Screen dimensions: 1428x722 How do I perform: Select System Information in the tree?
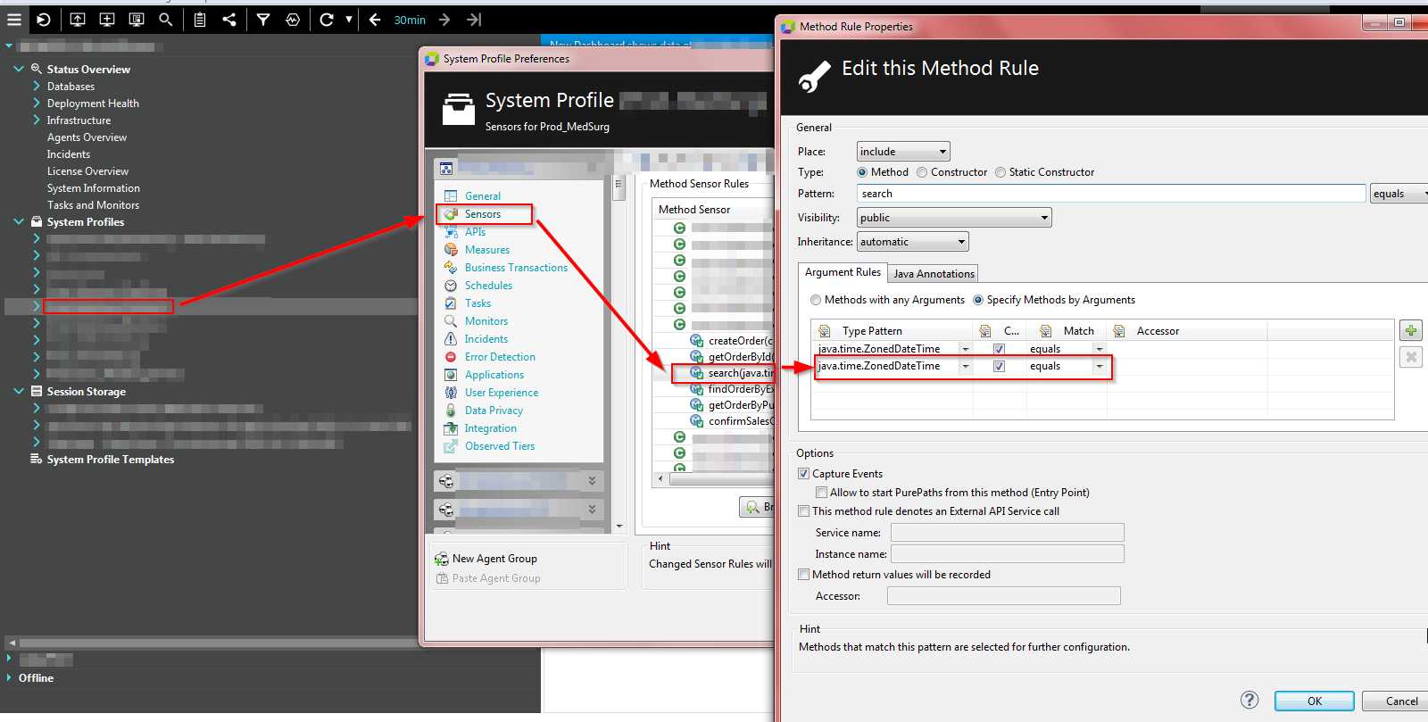click(x=94, y=188)
